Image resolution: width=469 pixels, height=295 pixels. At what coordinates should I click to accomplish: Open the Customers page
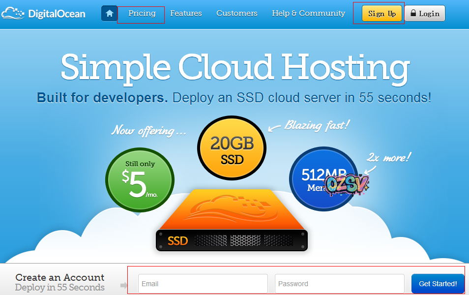tap(236, 13)
